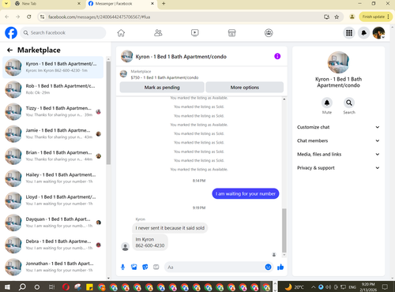Open Windows taskbar search

22,286
